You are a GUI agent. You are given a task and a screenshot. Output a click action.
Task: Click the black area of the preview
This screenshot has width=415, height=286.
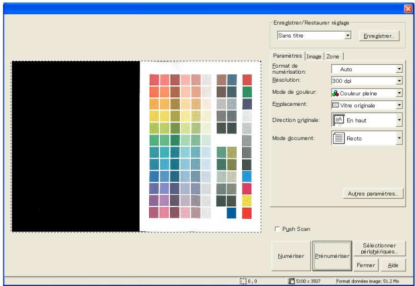[76, 146]
